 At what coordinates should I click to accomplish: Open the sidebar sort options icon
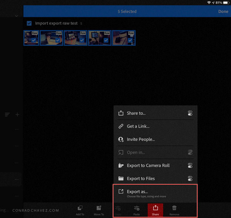point(7,114)
